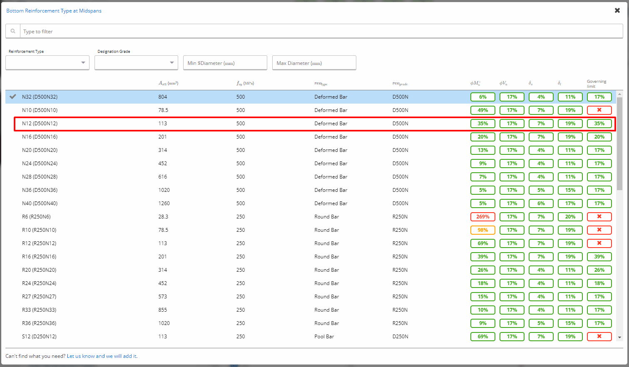Click the Governing limit column header

click(597, 84)
